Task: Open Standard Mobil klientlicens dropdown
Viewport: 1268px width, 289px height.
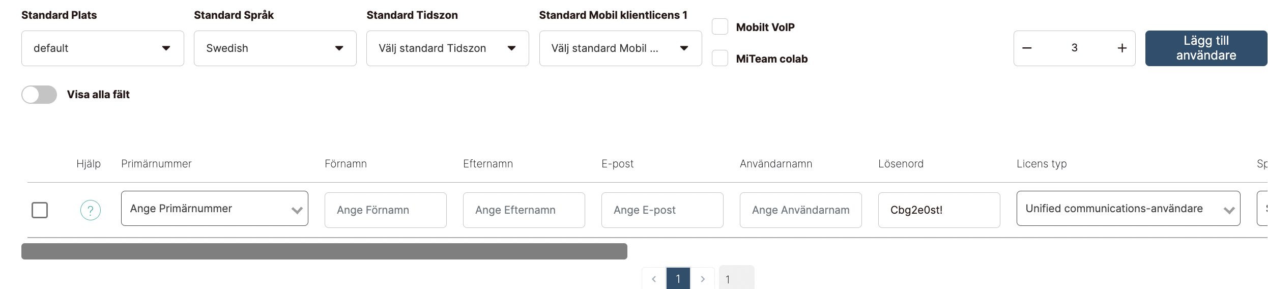Action: 621,48
